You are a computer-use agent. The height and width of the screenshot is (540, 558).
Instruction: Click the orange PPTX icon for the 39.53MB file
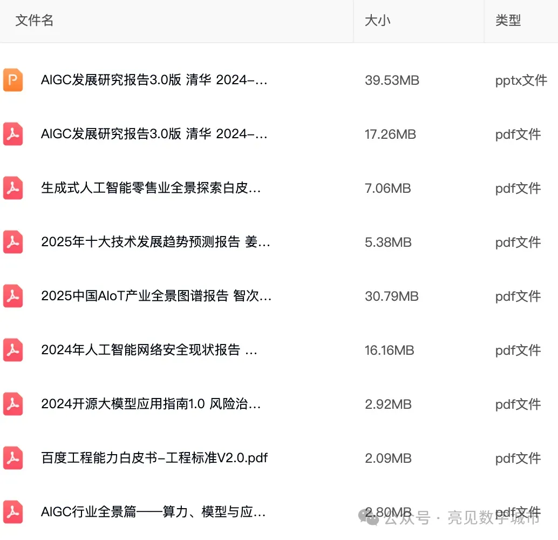coord(13,80)
